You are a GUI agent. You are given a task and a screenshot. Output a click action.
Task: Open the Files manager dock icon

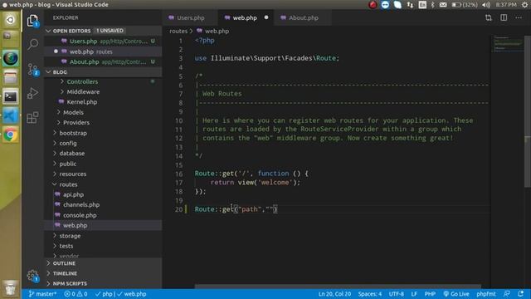11,77
